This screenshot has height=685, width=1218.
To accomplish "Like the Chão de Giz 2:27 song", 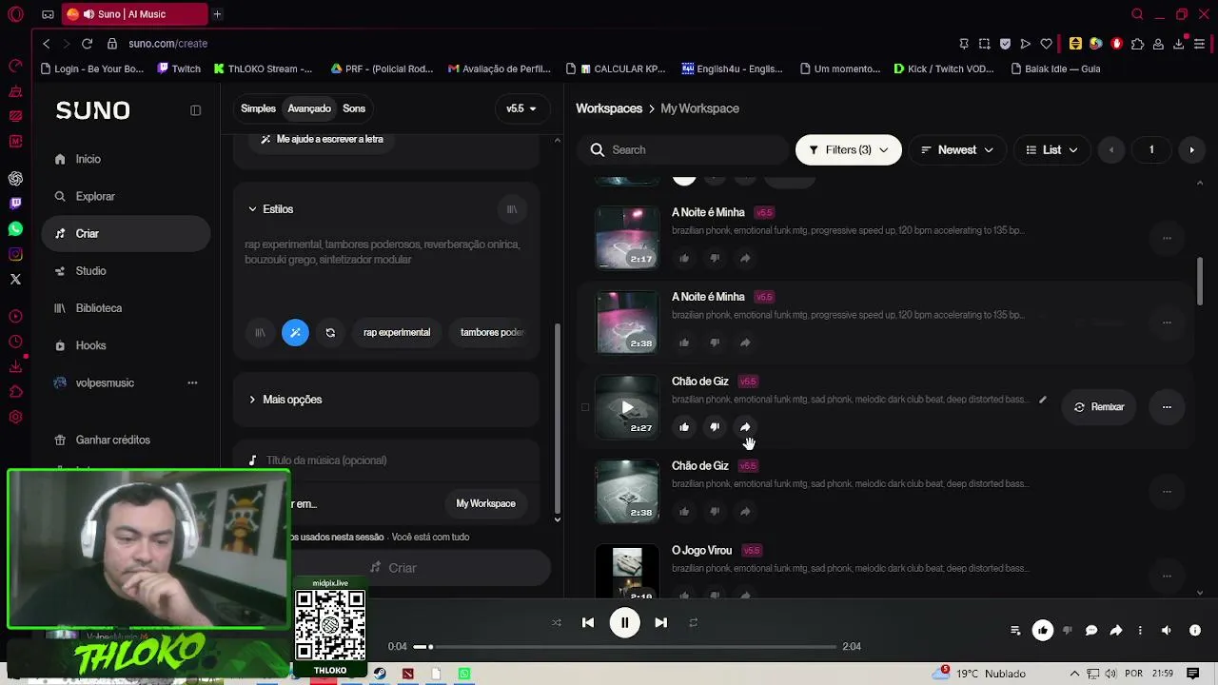I will click(x=684, y=427).
